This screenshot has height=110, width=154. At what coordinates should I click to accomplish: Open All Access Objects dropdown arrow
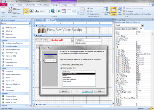[27, 20]
